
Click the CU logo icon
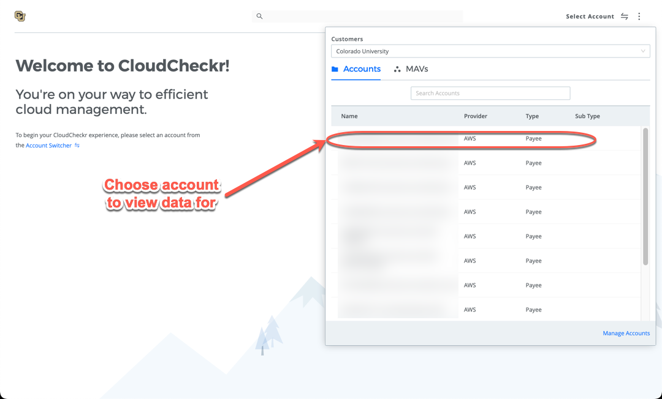click(x=20, y=16)
